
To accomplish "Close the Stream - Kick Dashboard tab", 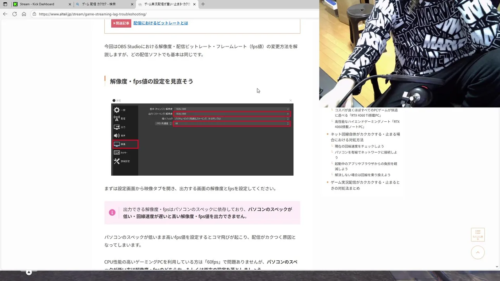I will pyautogui.click(x=70, y=4).
